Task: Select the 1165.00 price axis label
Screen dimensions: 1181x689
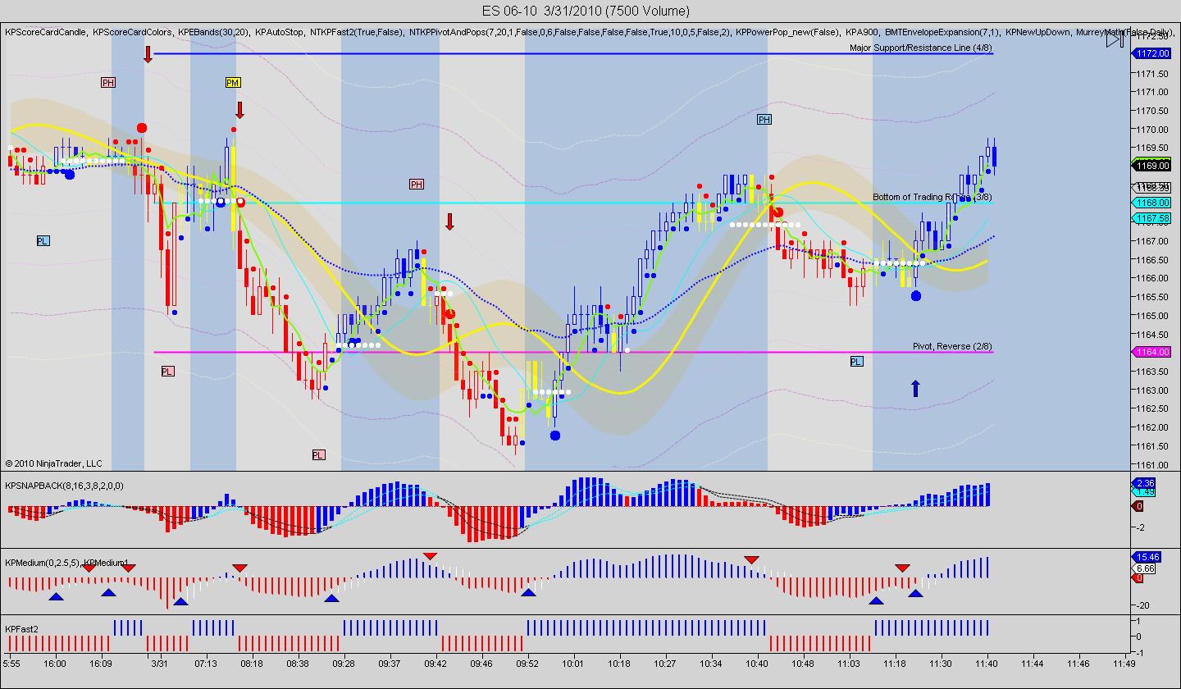Action: (1152, 315)
